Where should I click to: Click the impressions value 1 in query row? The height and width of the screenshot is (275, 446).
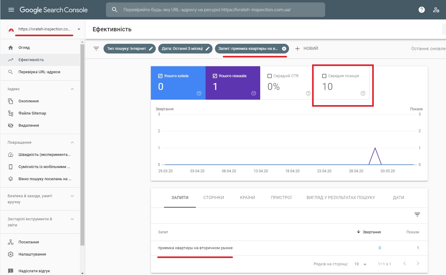(418, 248)
